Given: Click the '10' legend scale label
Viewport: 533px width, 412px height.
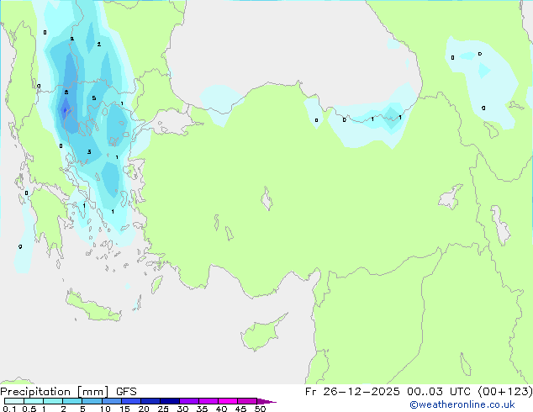Looking at the screenshot, I should click(105, 409).
